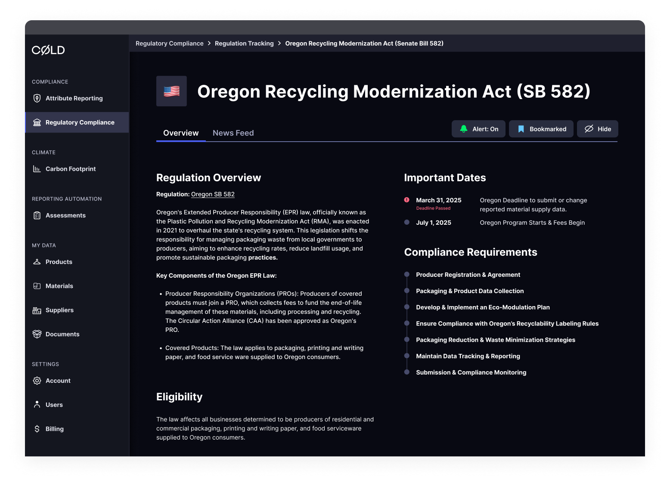Unbookmark this regulation
This screenshot has height=486, width=670.
pos(541,129)
